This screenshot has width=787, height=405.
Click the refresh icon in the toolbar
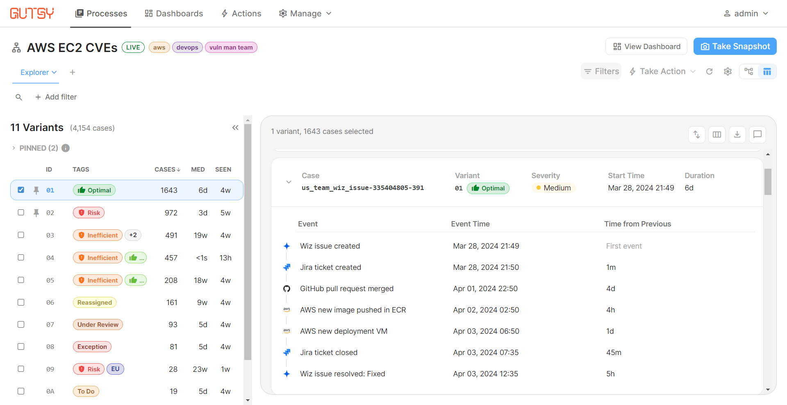[x=709, y=72]
